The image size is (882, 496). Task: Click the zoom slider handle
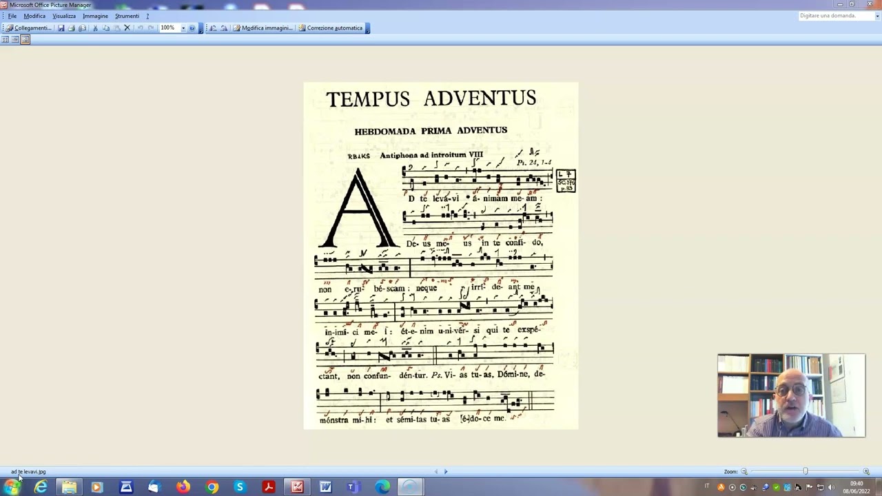[x=805, y=472]
